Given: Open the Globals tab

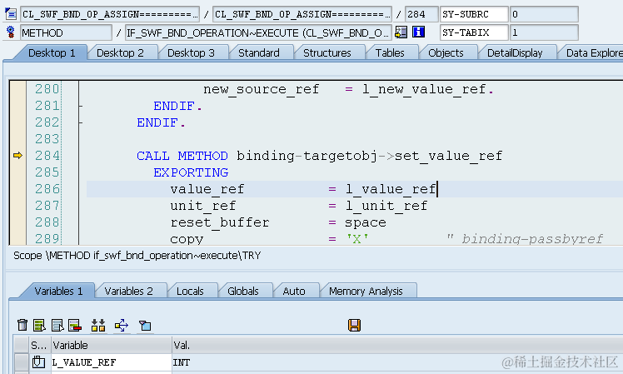Looking at the screenshot, I should [243, 291].
